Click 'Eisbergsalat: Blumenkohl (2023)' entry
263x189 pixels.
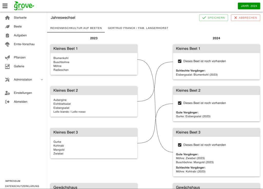[x=197, y=75]
